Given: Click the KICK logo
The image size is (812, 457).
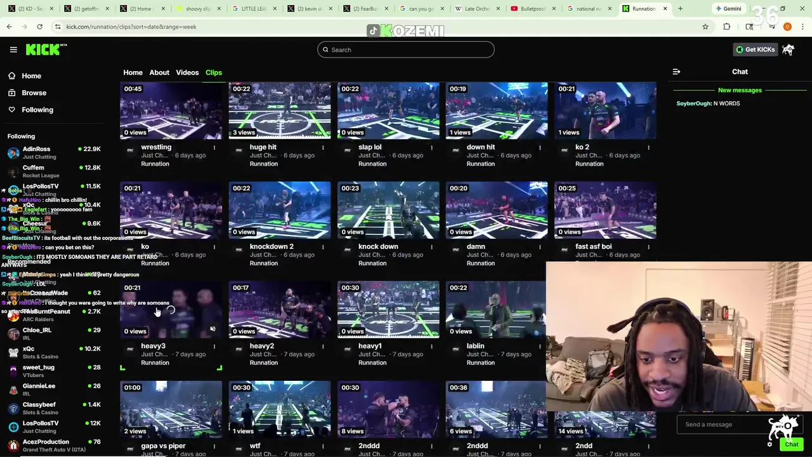Looking at the screenshot, I should tap(46, 50).
